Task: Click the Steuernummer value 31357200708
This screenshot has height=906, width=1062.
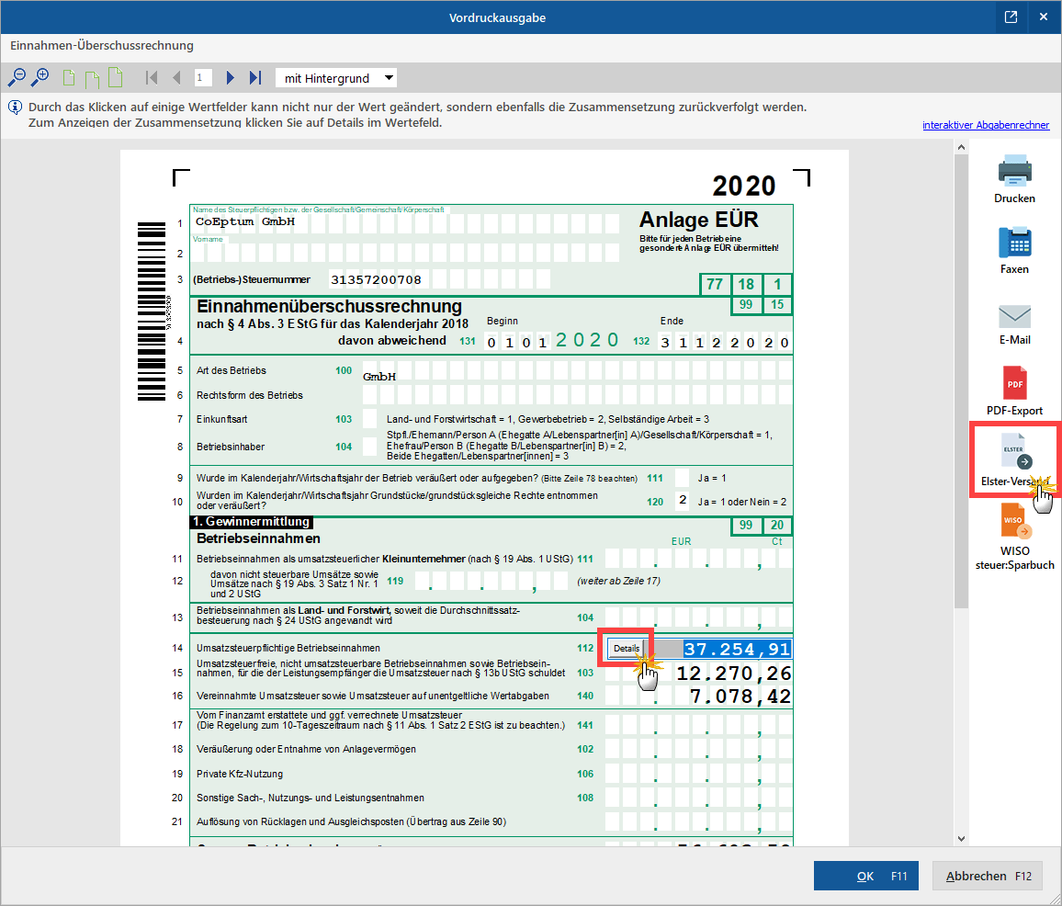Action: [x=376, y=279]
